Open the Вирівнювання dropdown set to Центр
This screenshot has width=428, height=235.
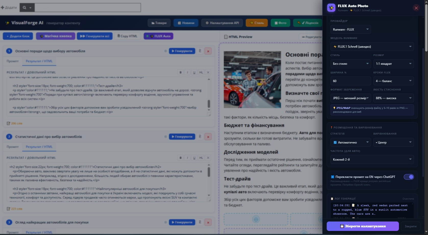pos(394,142)
